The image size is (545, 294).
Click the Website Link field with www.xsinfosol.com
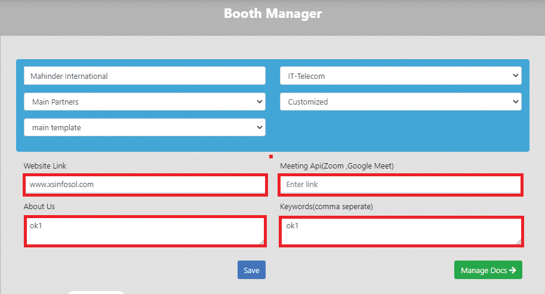(x=145, y=185)
